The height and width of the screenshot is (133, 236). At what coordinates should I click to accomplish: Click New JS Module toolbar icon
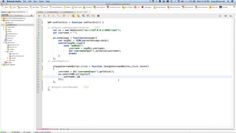coord(56,7)
